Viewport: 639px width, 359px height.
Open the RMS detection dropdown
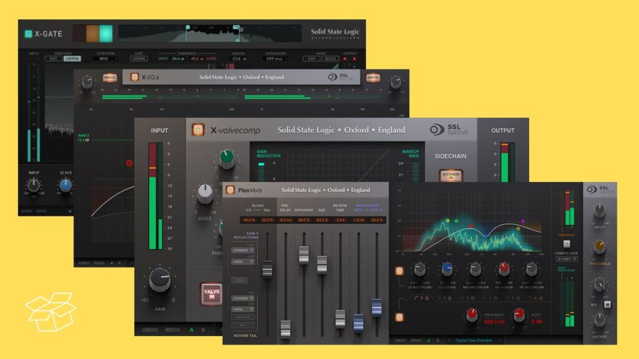click(x=105, y=59)
